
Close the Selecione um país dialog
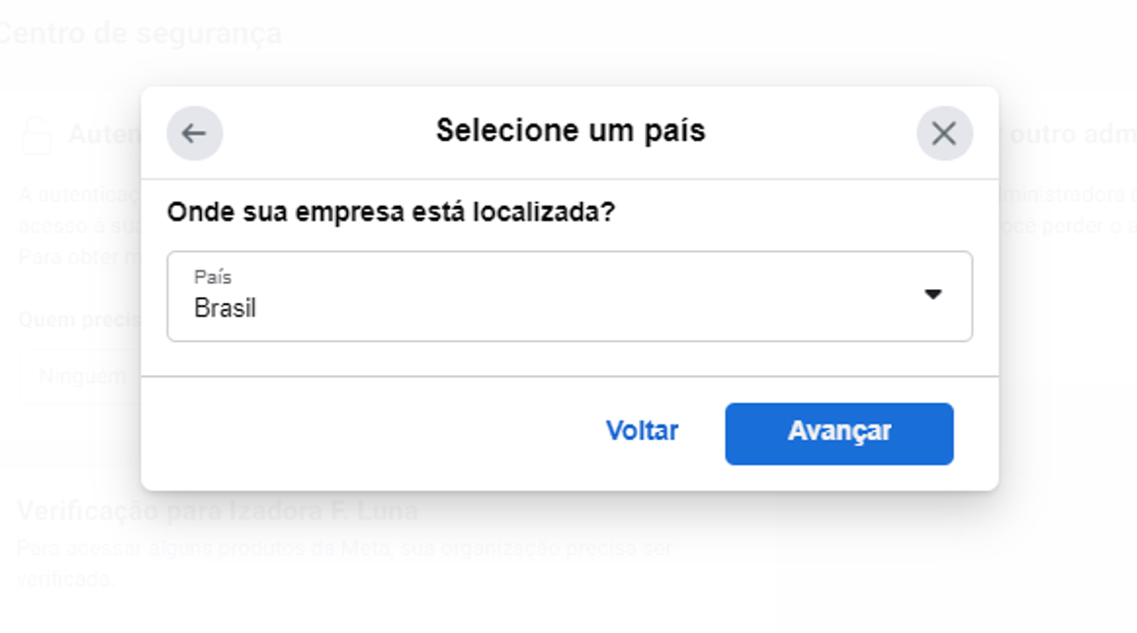pos(944,133)
